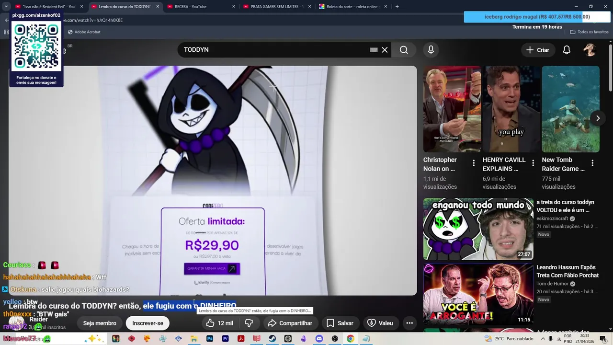This screenshot has height=345, width=613.
Task: Save the video with Salvar
Action: pyautogui.click(x=340, y=323)
